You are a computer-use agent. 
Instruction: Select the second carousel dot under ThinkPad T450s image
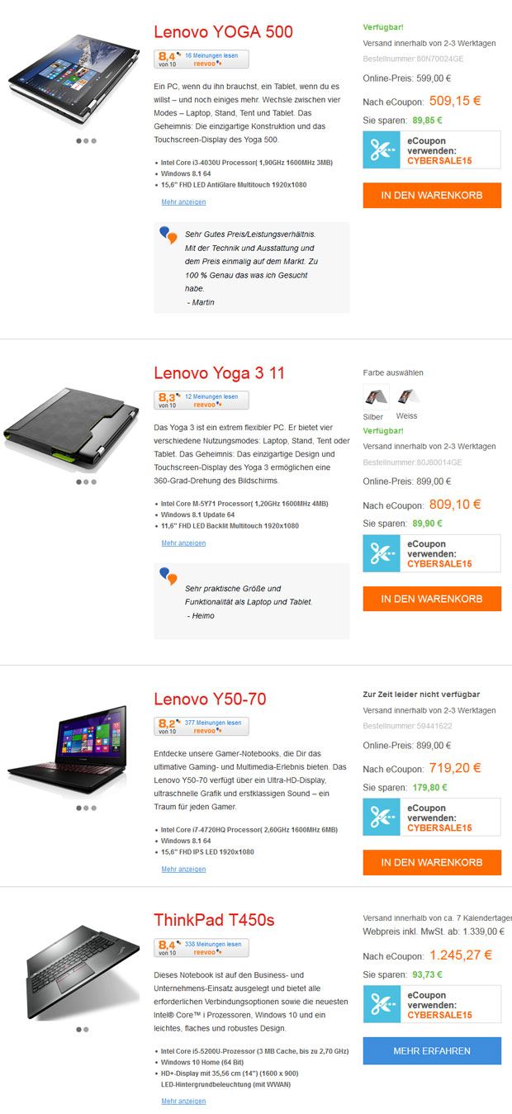tap(86, 1029)
